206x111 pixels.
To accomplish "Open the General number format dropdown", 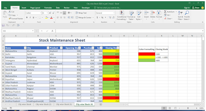I will pyautogui.click(x=114, y=13).
